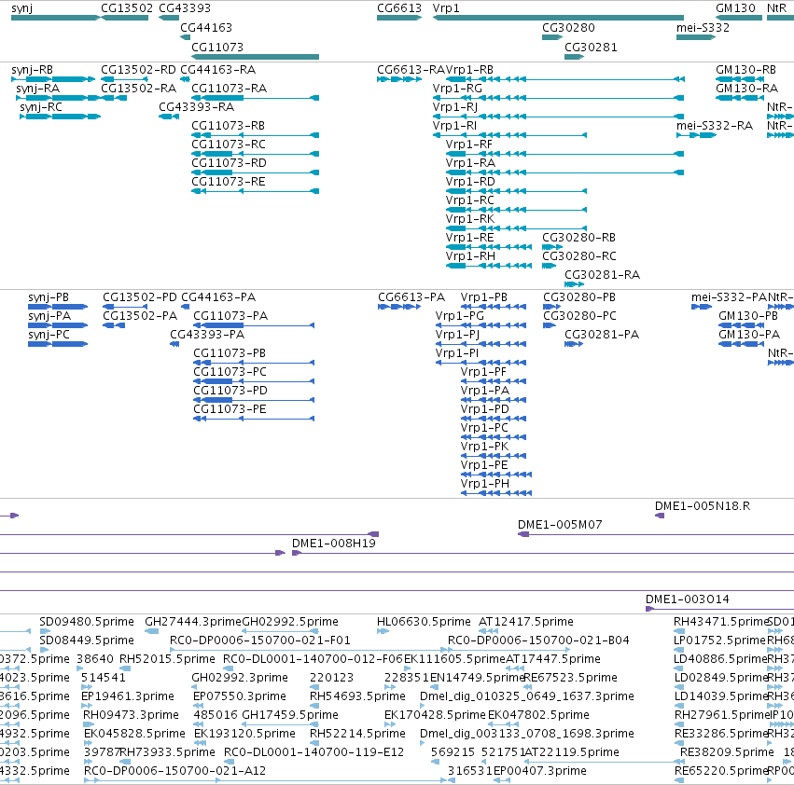Image resolution: width=794 pixels, height=785 pixels.
Task: Open the CG43393 gene label
Action: point(185,8)
